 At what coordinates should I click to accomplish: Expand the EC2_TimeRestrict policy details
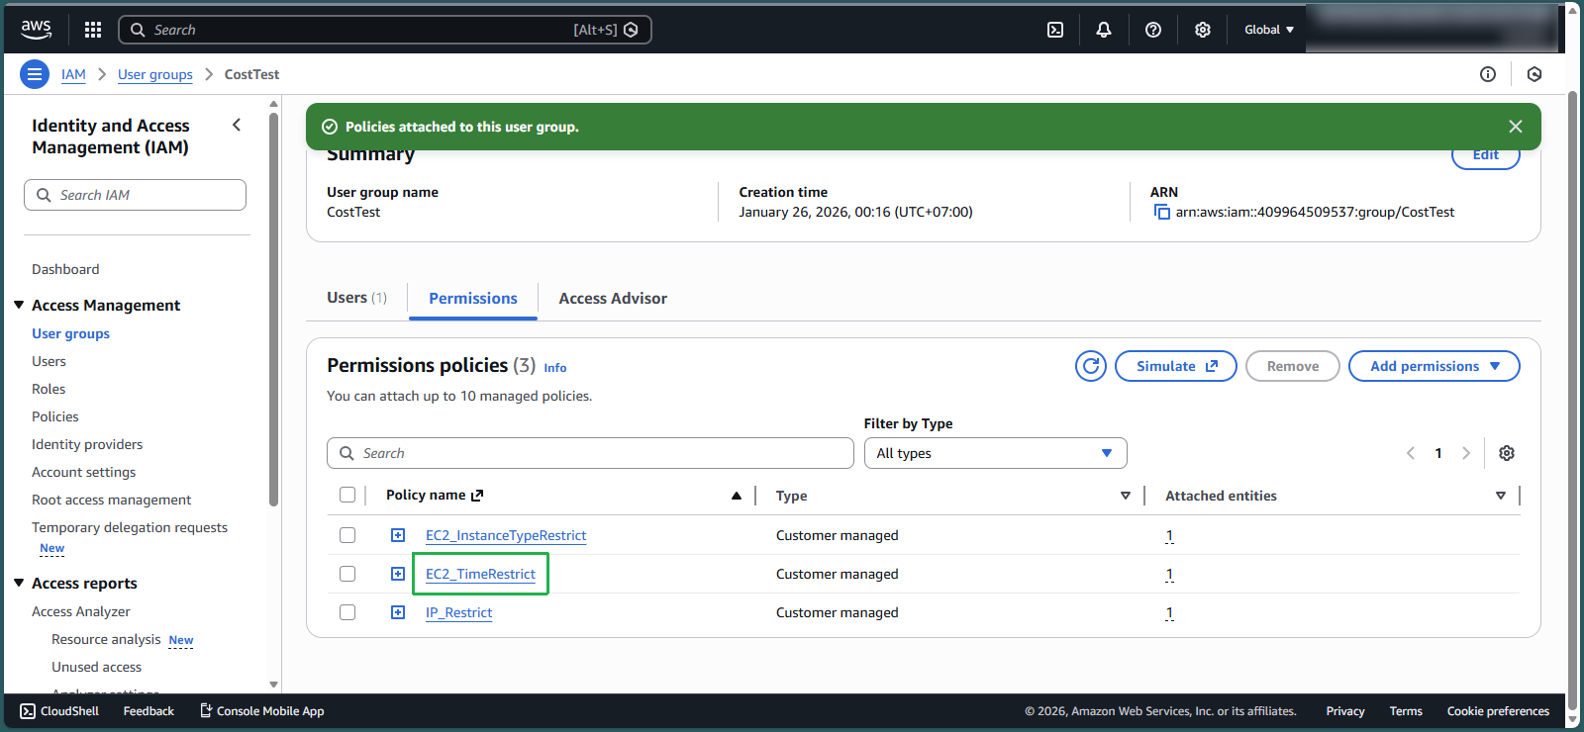pyautogui.click(x=398, y=574)
